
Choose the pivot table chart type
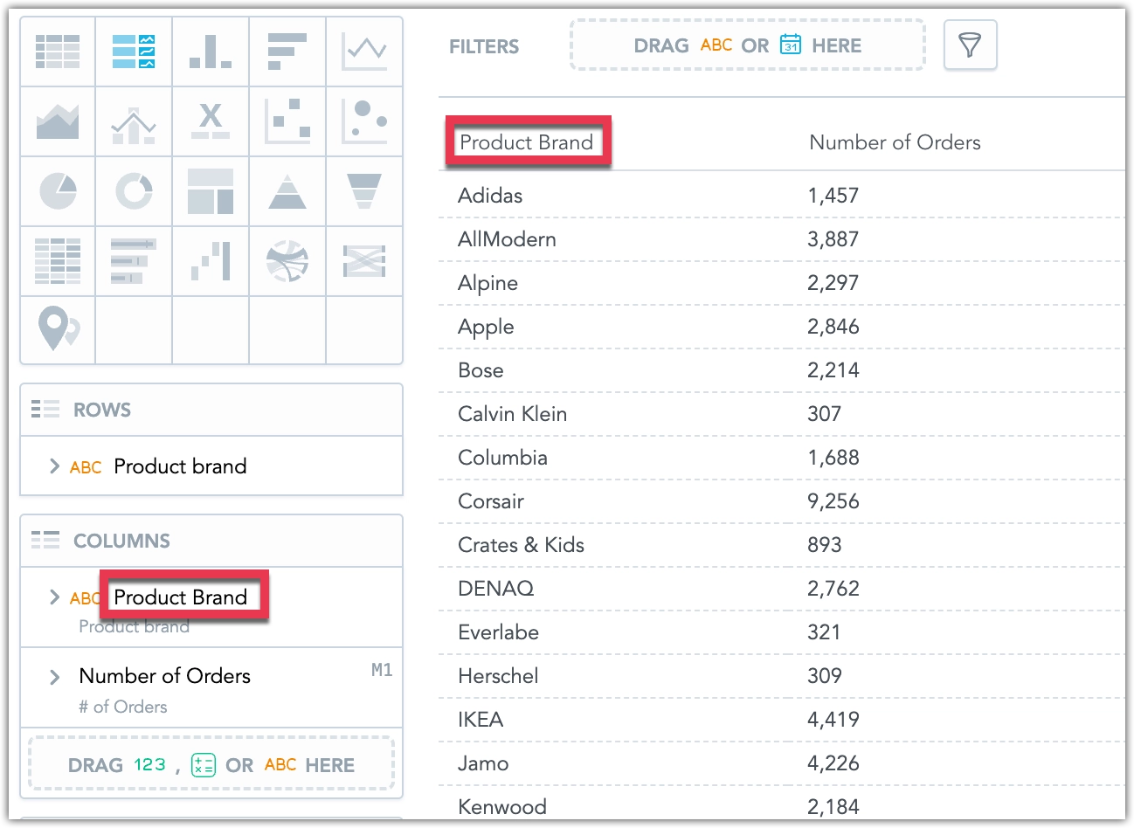click(x=57, y=261)
